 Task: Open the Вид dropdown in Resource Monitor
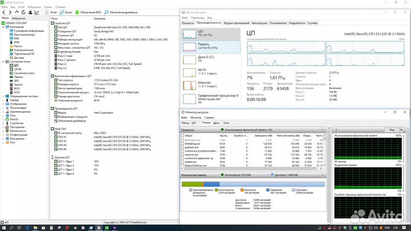[401, 130]
